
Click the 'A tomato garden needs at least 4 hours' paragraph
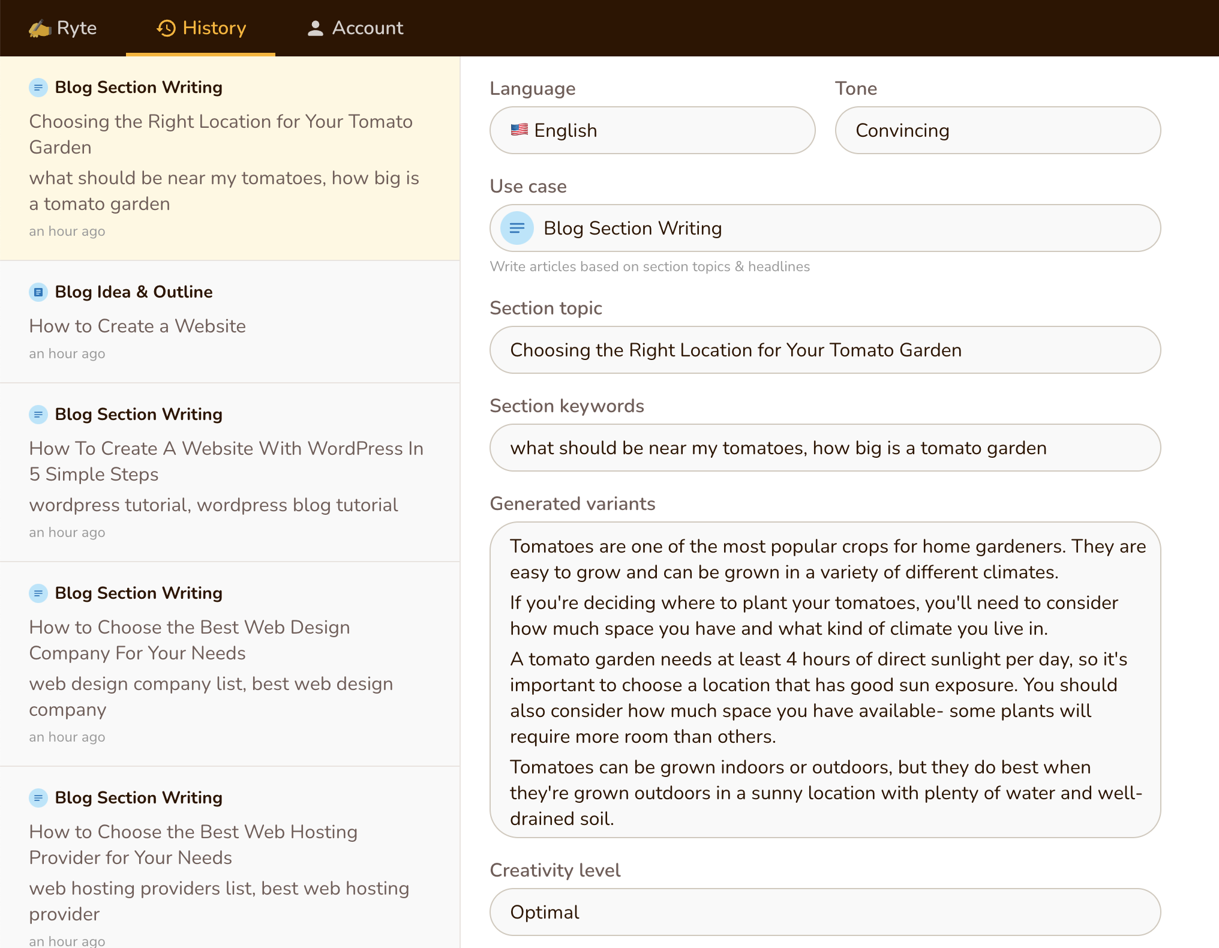click(x=818, y=698)
